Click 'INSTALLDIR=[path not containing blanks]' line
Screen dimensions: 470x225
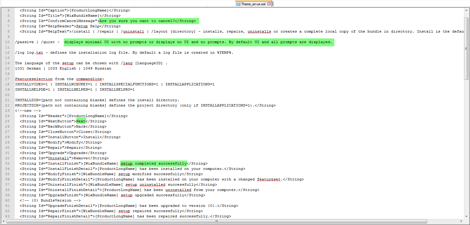click(97, 100)
